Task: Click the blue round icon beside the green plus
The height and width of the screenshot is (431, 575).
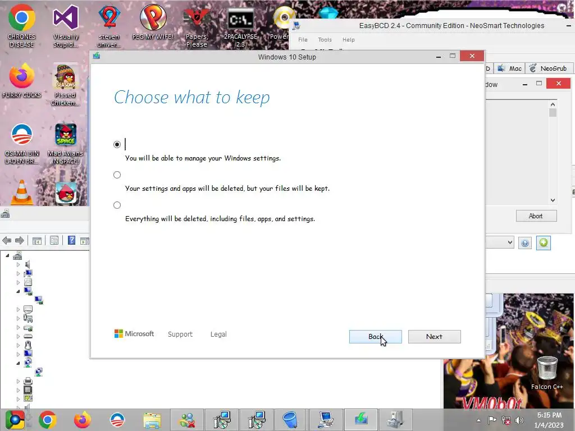Action: (525, 243)
